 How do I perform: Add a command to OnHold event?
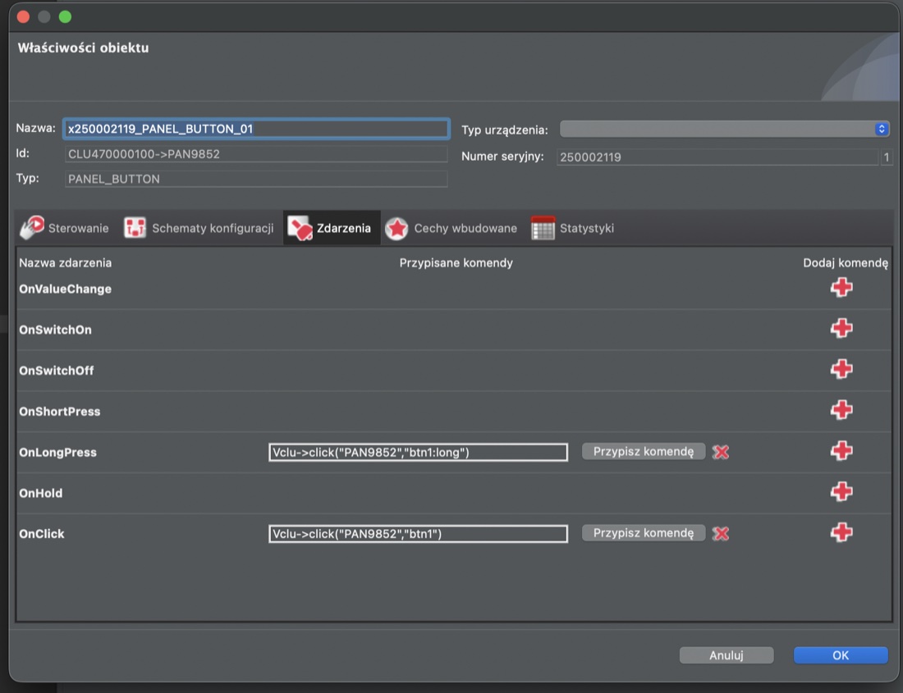click(x=841, y=491)
